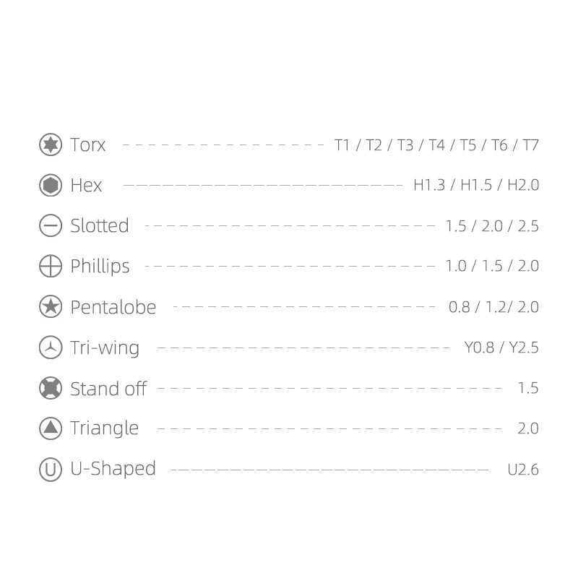Click Tri-wing sizes Y0.8 / Y2.5

click(501, 348)
